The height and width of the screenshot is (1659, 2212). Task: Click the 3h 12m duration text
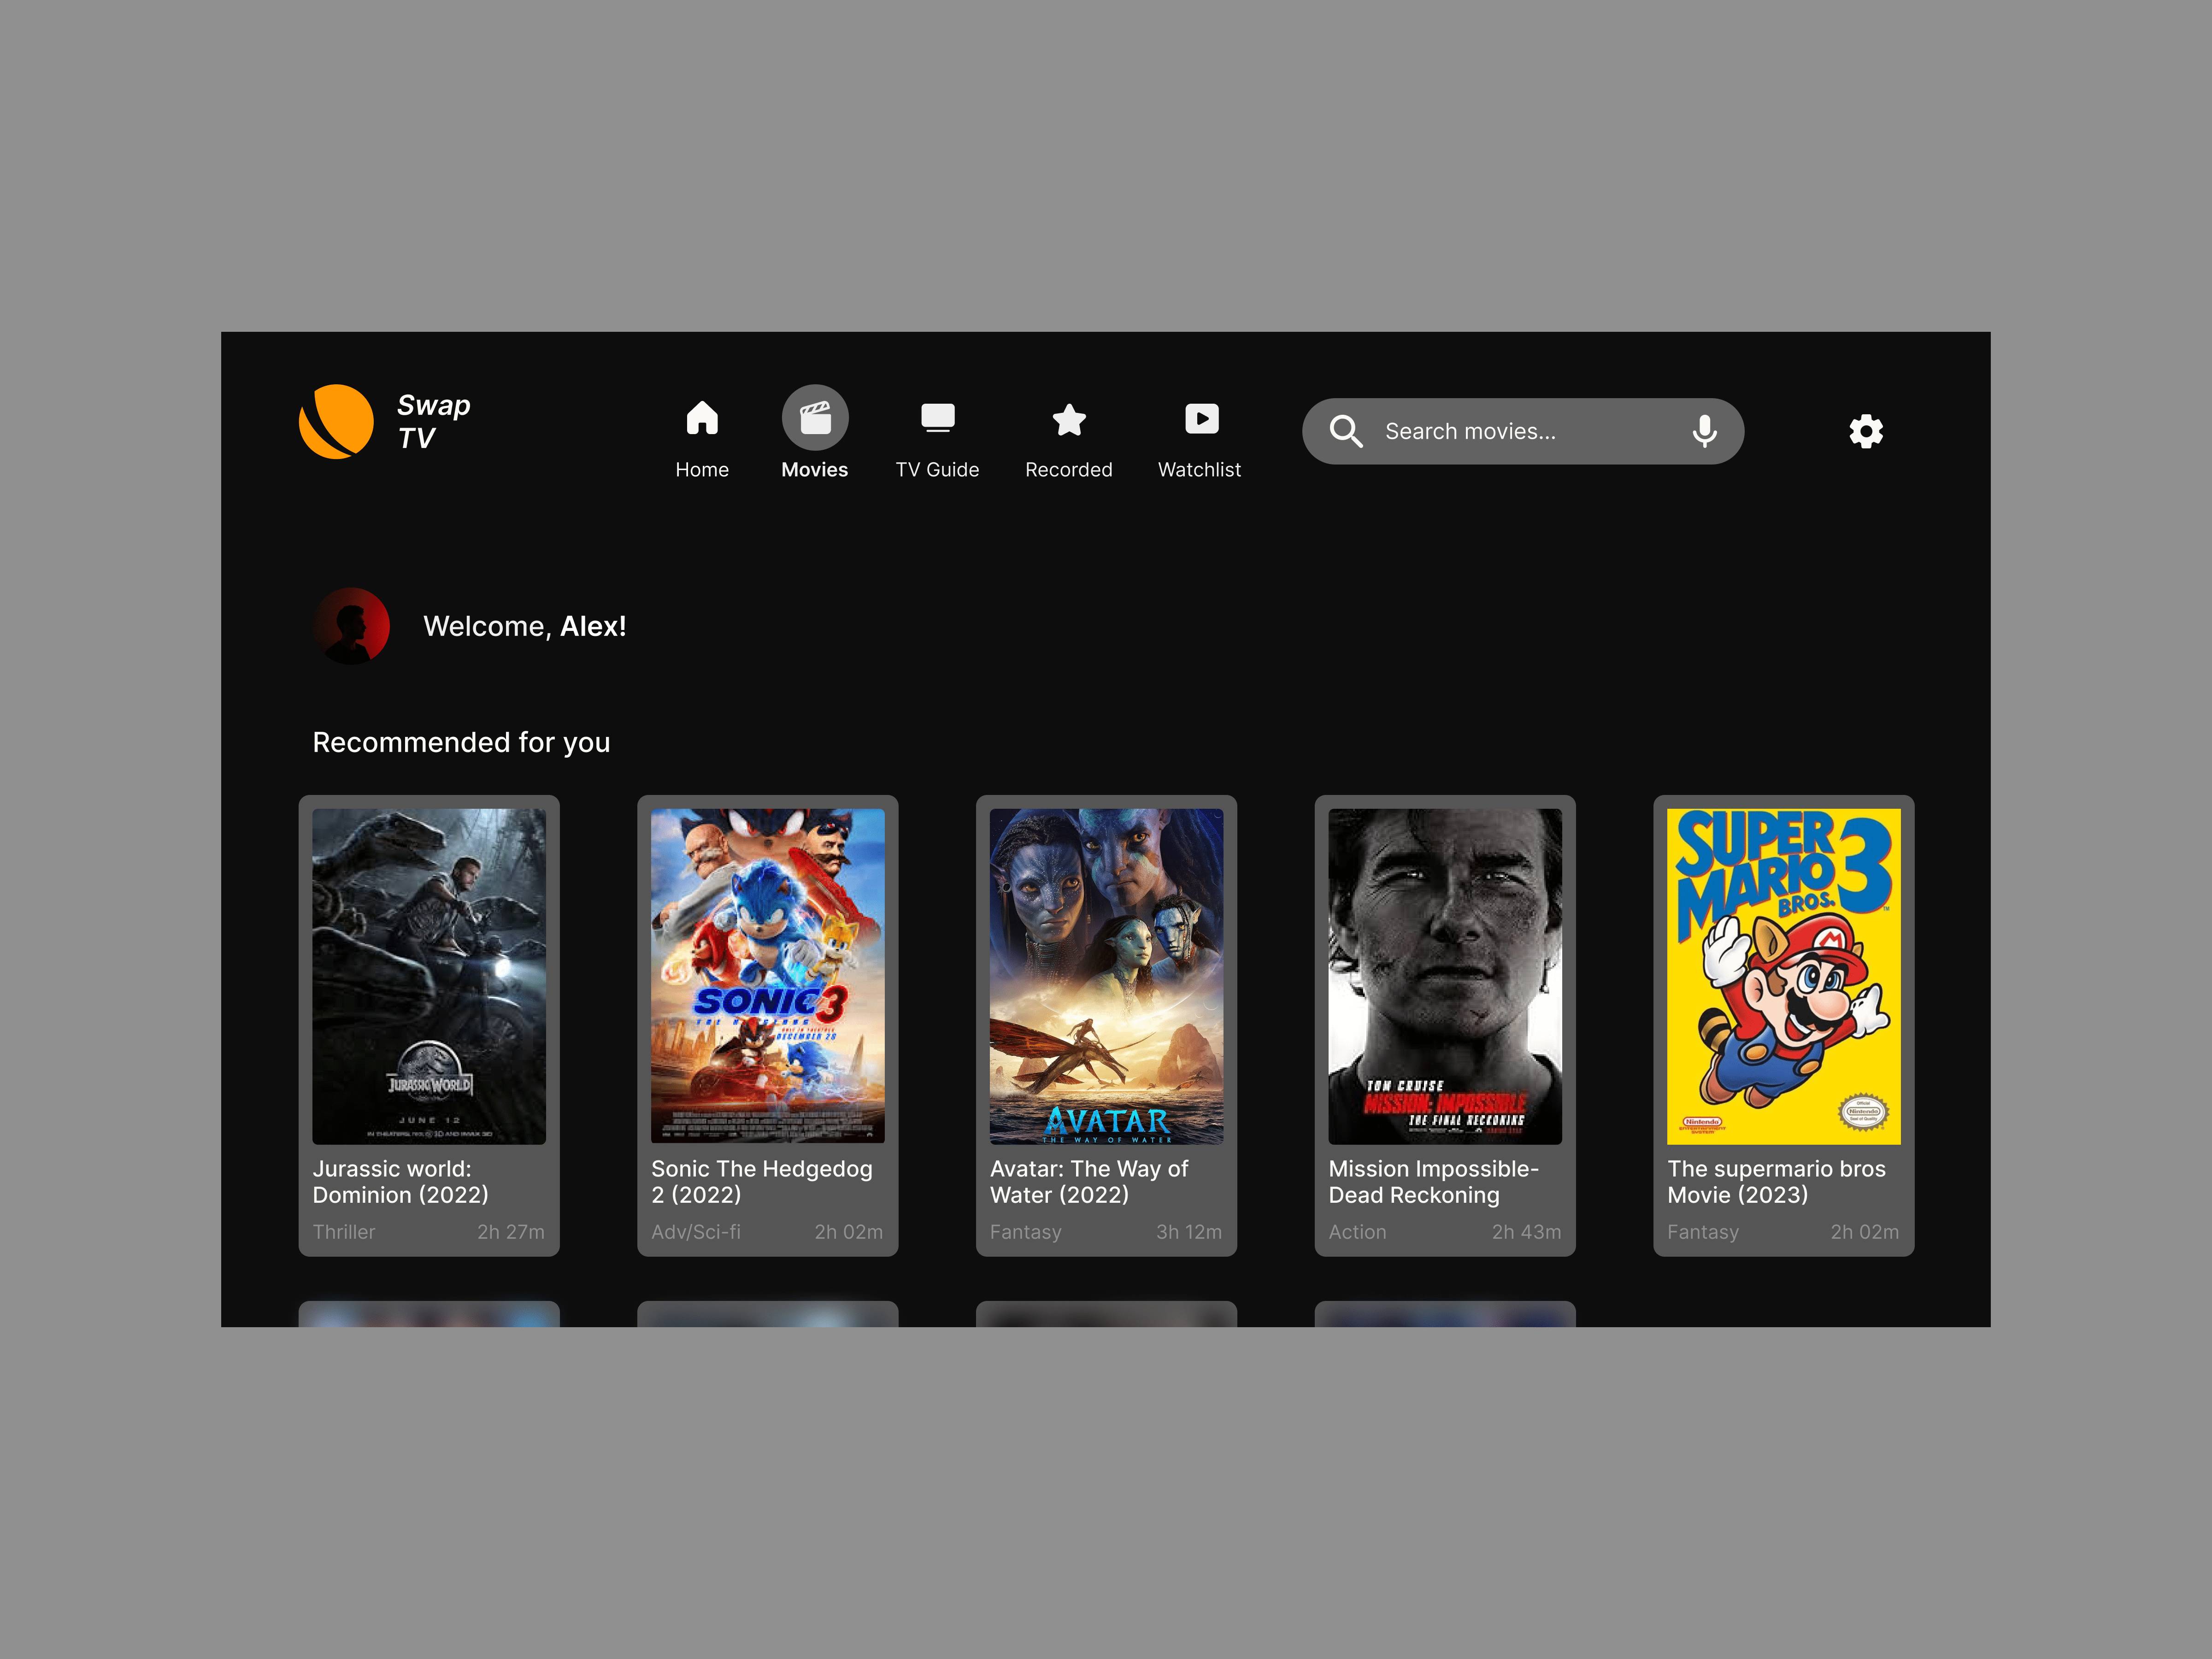pos(1189,1232)
